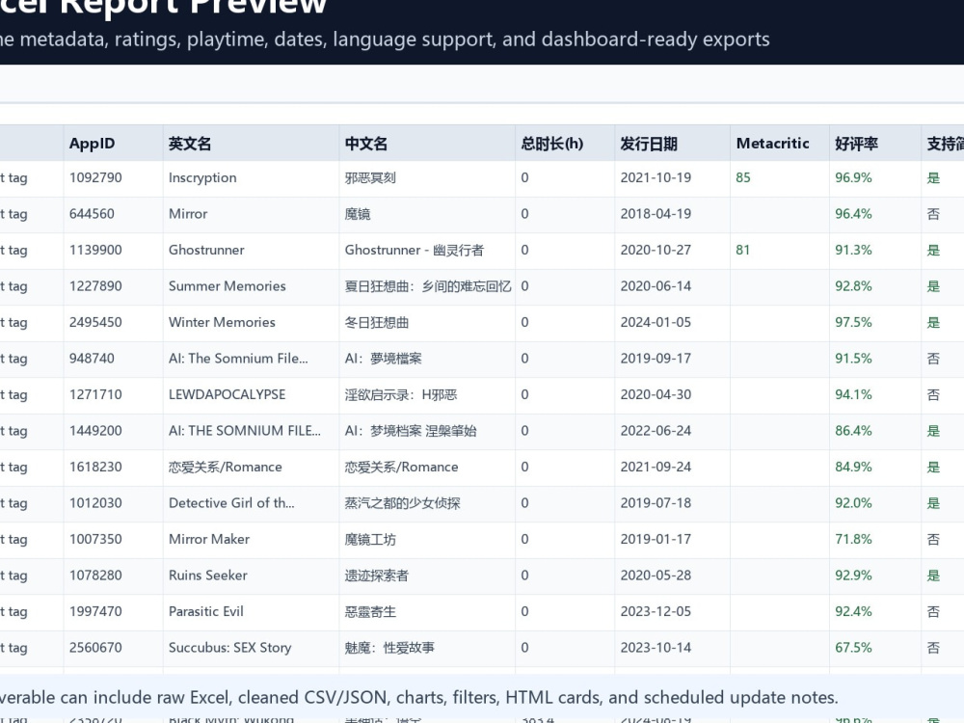Click the Metacritic score 81
Image resolution: width=964 pixels, height=723 pixels.
[x=742, y=251]
